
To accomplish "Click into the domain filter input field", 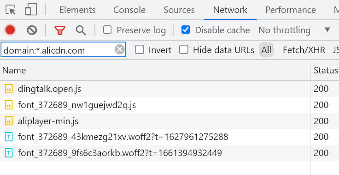I will [x=58, y=50].
